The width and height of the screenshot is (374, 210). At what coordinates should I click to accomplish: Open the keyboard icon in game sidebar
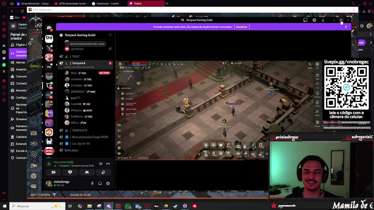(x=34, y=133)
